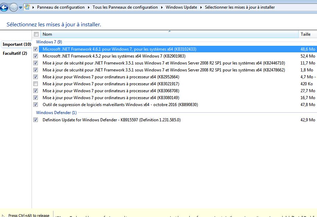Expand arrow after 'Tous les Panneaux de configuration'
The width and height of the screenshot is (317, 217).
[162, 7]
